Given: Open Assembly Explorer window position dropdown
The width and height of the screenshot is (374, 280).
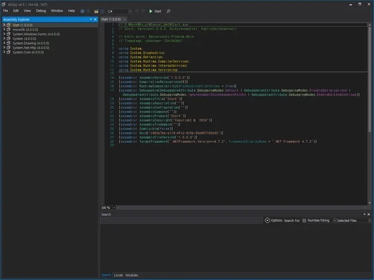Looking at the screenshot, I should pos(91,20).
